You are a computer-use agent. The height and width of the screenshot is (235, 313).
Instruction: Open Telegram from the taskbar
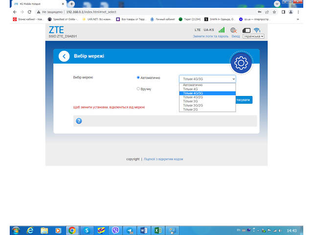[130, 230]
